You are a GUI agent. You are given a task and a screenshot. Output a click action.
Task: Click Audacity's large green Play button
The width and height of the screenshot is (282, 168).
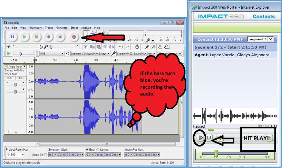[x=24, y=37]
